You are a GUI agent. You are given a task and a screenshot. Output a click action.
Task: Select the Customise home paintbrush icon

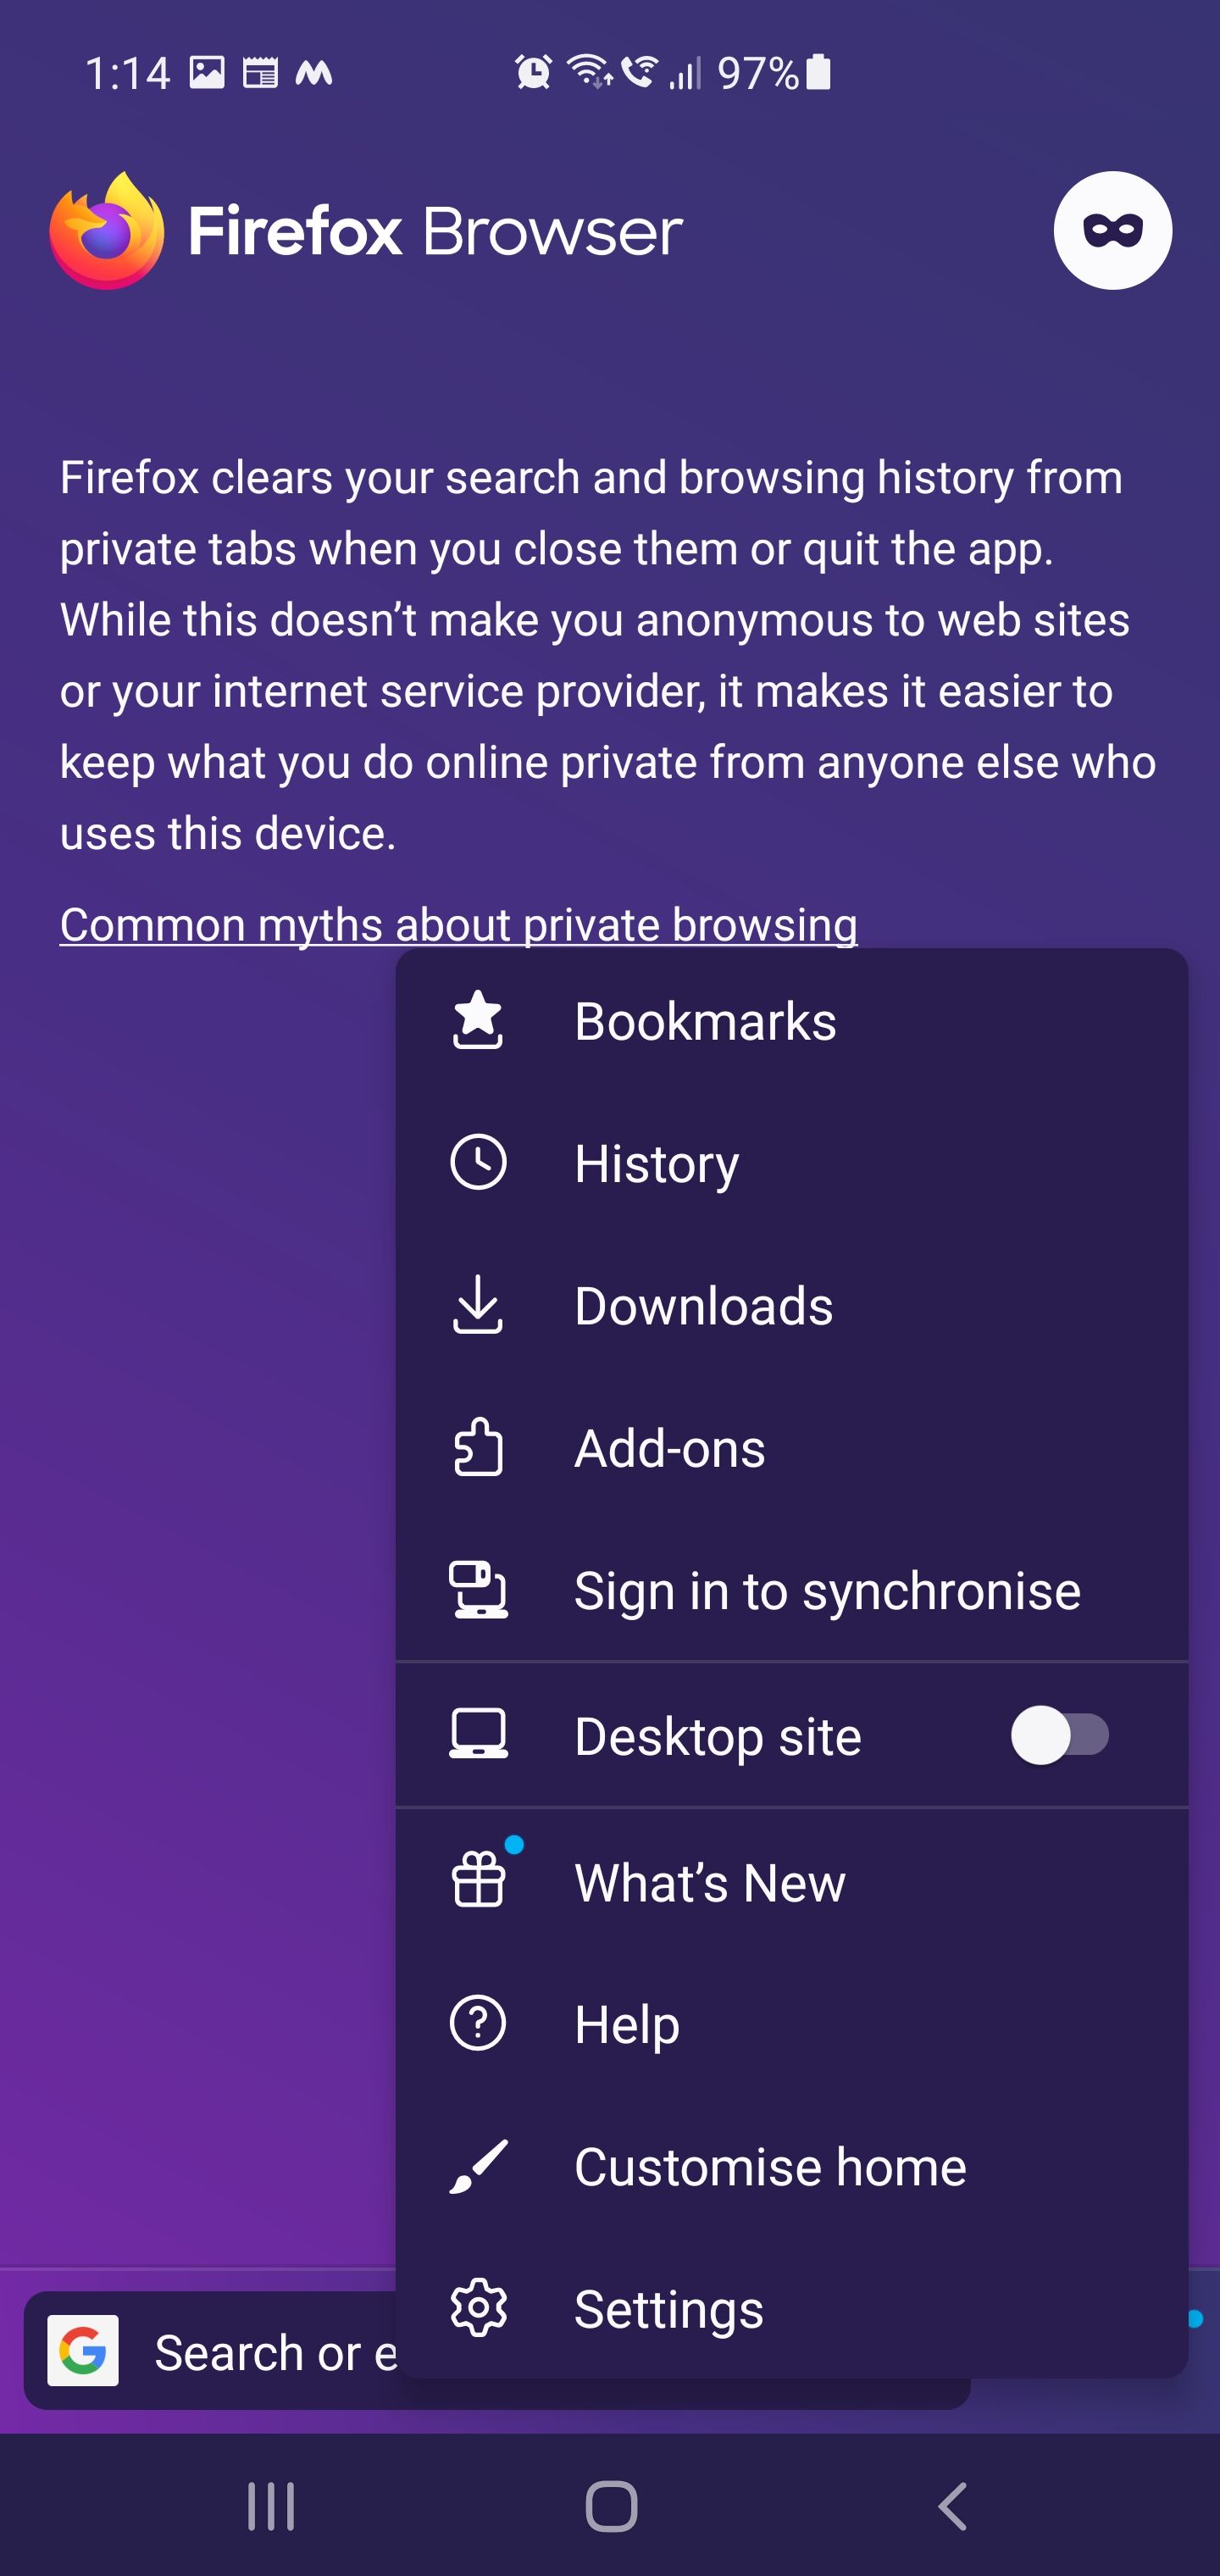[x=478, y=2166]
